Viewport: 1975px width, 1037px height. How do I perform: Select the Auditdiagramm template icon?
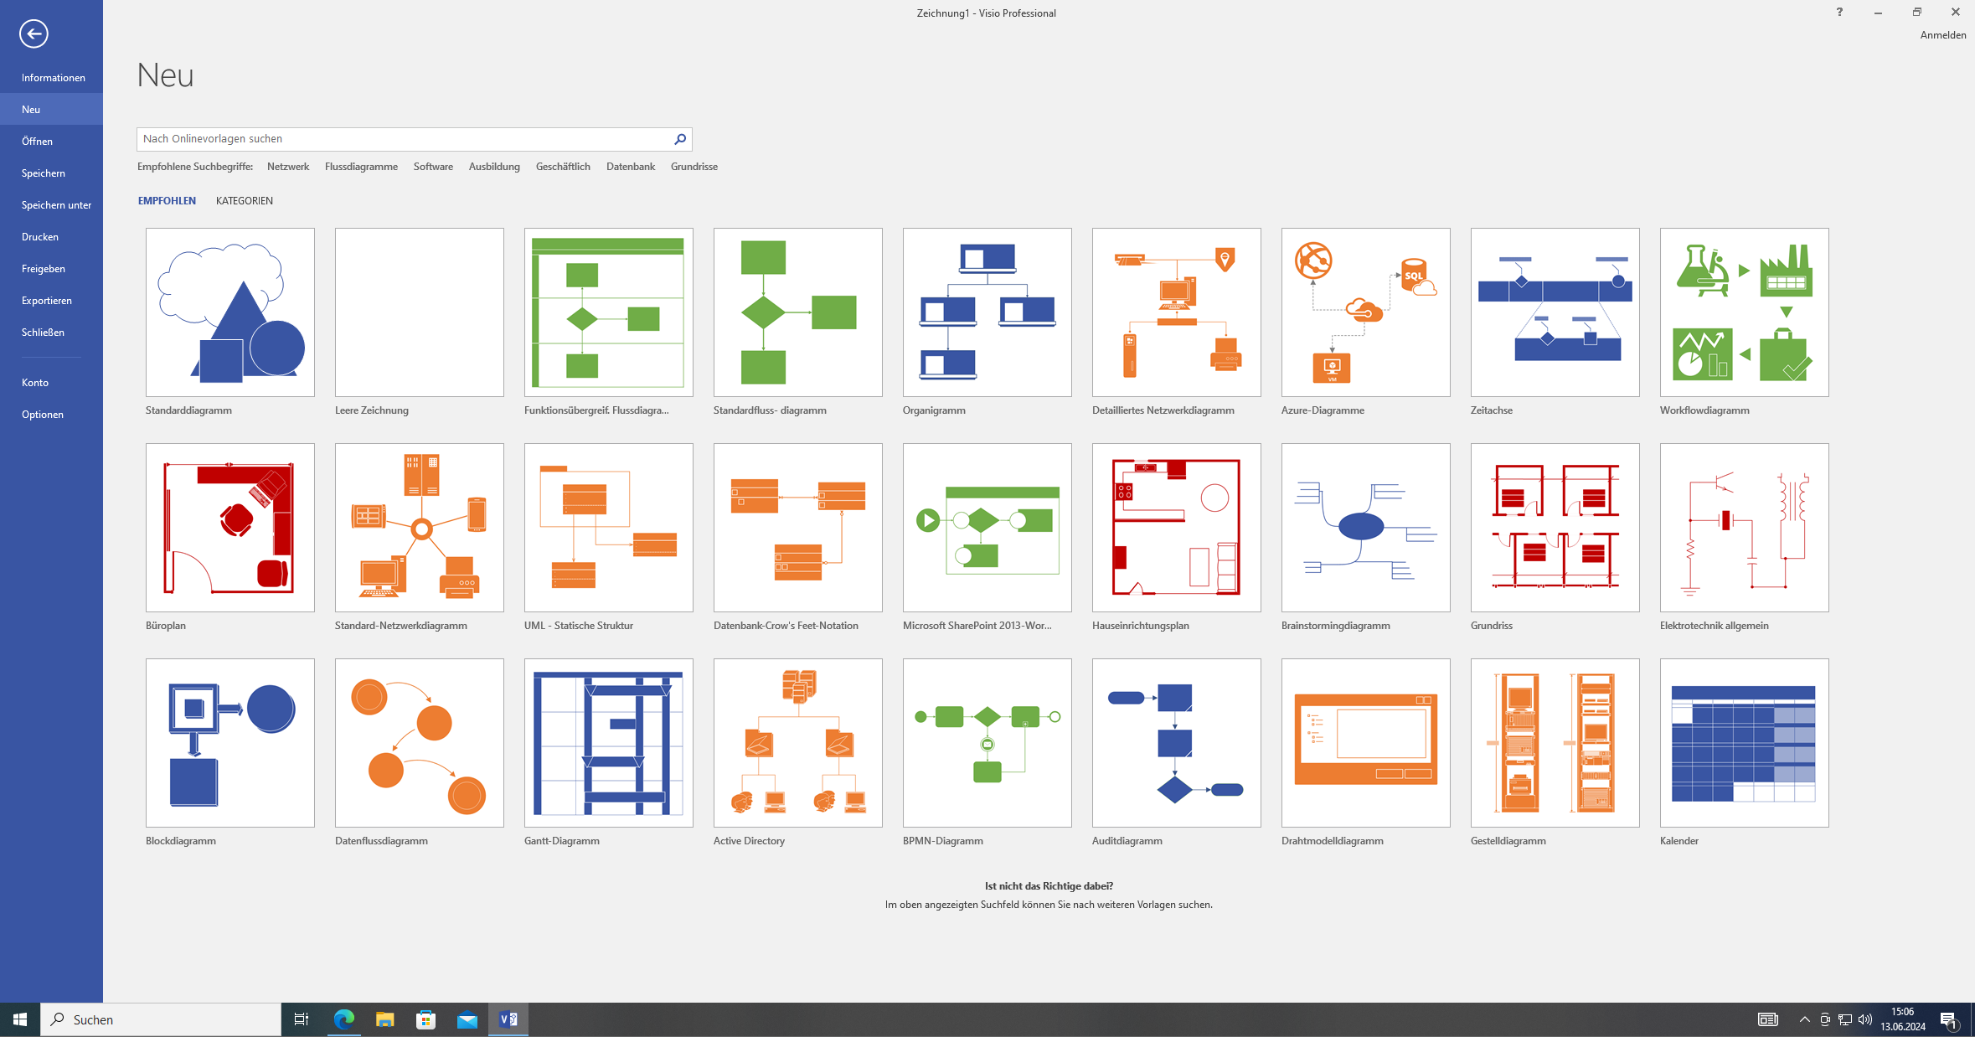point(1177,743)
